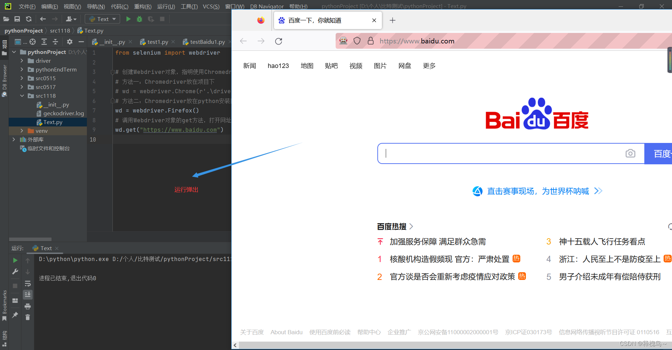
Task: Click Collapse All in project panel
Action: pos(55,42)
